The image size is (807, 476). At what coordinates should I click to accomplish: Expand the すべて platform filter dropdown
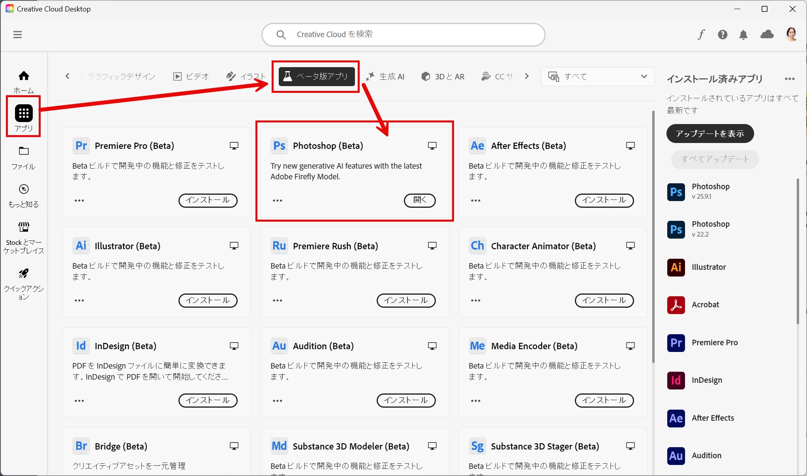tap(597, 76)
